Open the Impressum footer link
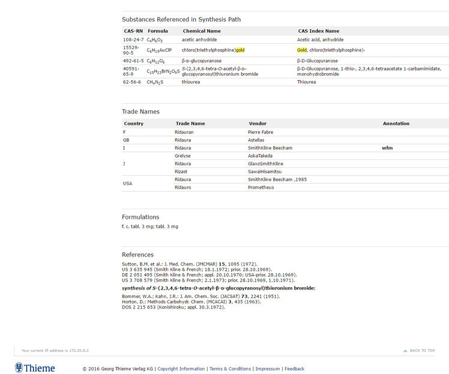 267,369
